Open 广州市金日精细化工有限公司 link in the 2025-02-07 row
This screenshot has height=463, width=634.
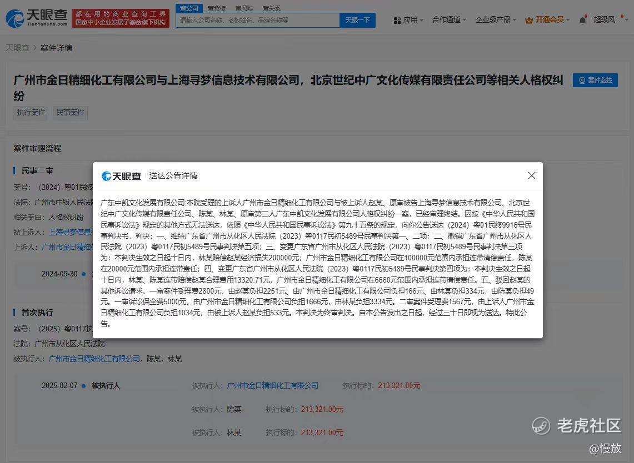[273, 385]
